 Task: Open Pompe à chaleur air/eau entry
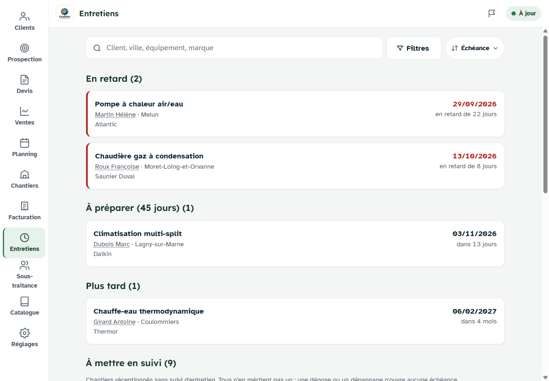point(295,114)
